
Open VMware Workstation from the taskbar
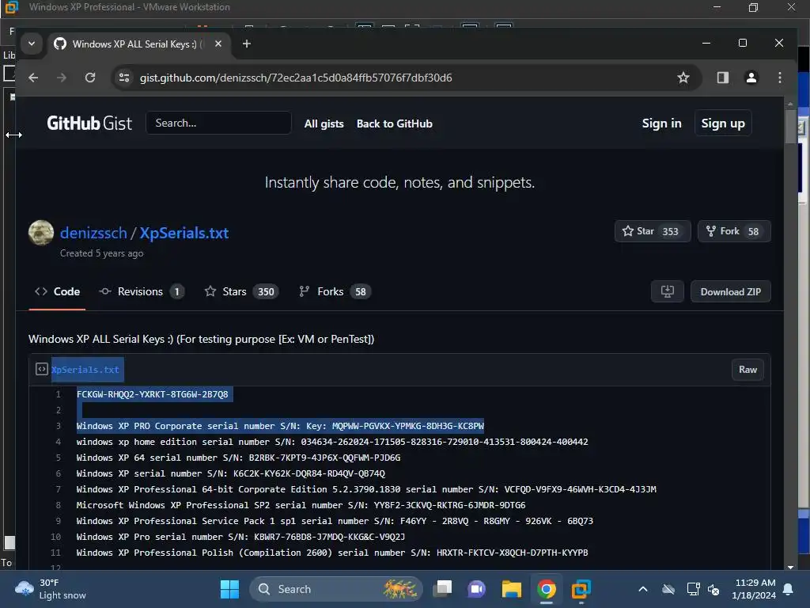tap(581, 589)
